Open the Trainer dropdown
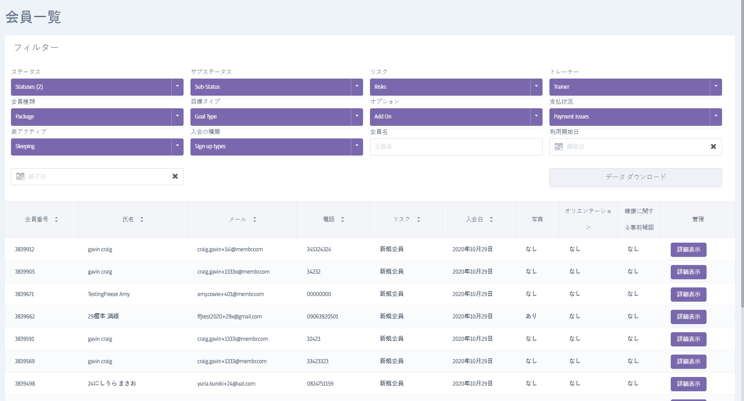 tap(635, 87)
